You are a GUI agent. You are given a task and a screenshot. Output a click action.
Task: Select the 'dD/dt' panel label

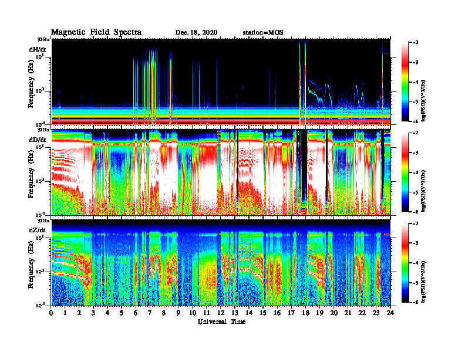[38, 140]
